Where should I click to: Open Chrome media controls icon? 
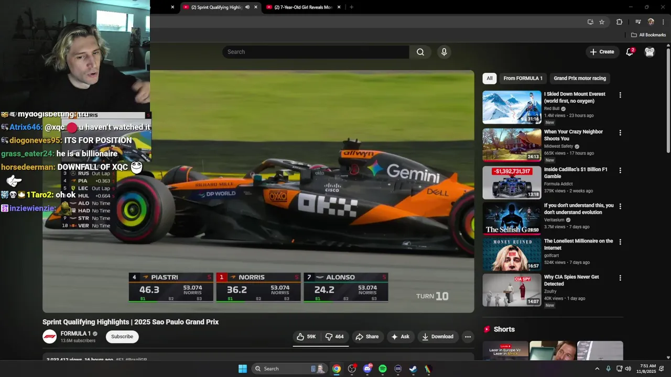pos(638,22)
